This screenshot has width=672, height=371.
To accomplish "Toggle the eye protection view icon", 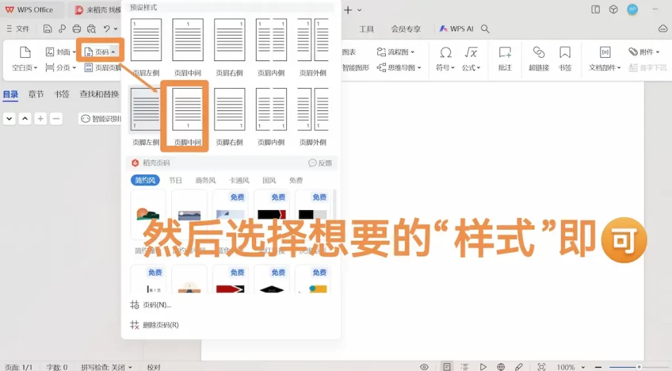I will coord(425,366).
